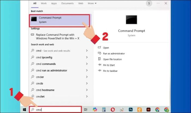Image resolution: width=191 pixels, height=113 pixels.
Task: Switch to the Documents search tab
Action: point(67,4)
